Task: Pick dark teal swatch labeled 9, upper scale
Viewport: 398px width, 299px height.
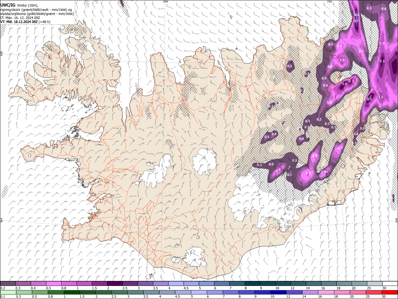Action: point(252,284)
